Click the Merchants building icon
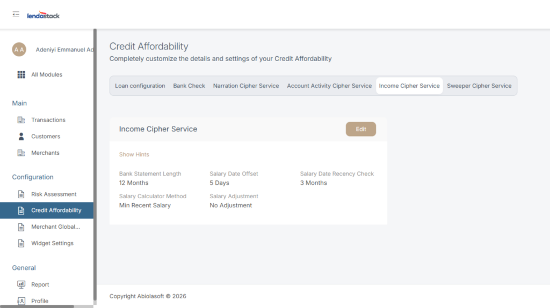Image resolution: width=550 pixels, height=308 pixels. click(x=21, y=153)
